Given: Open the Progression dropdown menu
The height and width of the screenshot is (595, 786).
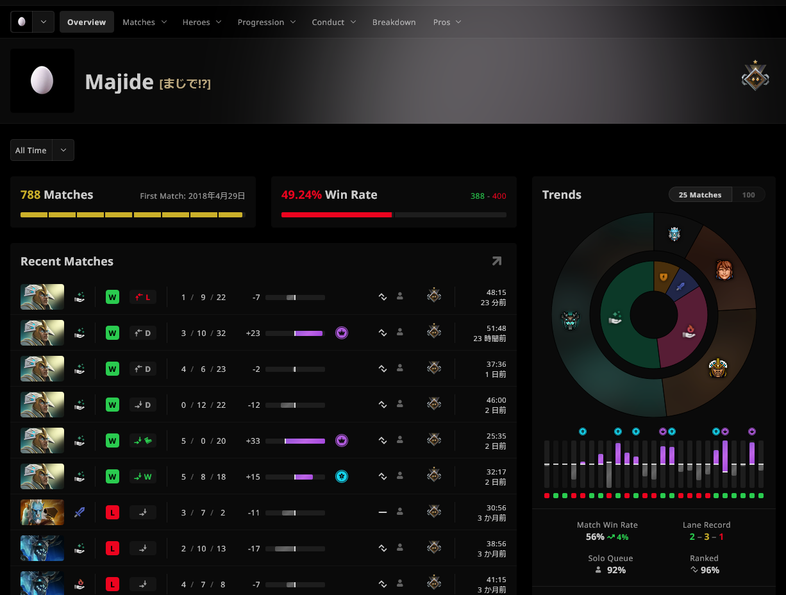Looking at the screenshot, I should click(267, 22).
